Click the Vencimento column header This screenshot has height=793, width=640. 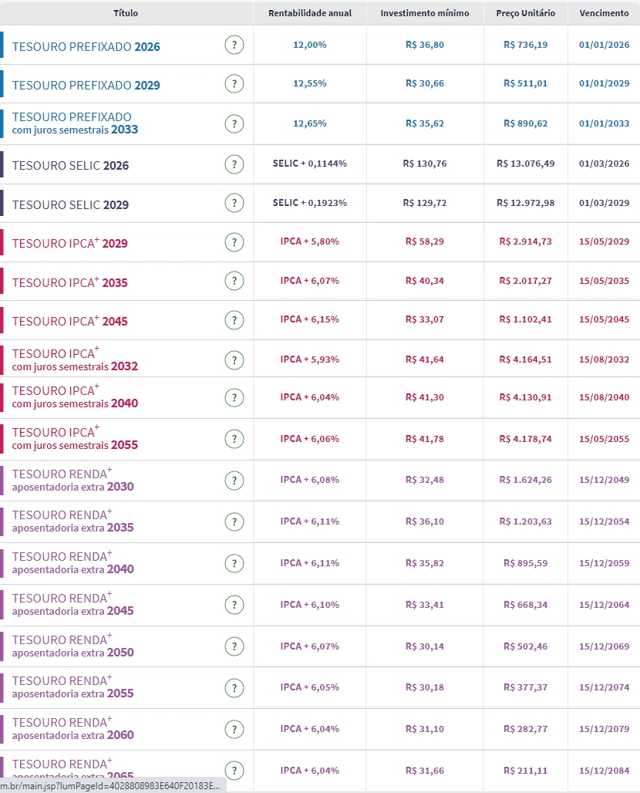[604, 13]
